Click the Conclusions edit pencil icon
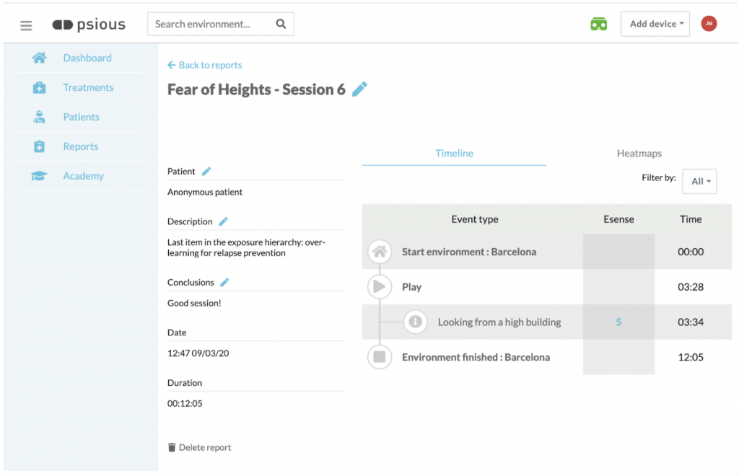The width and height of the screenshot is (739, 476). [x=224, y=282]
